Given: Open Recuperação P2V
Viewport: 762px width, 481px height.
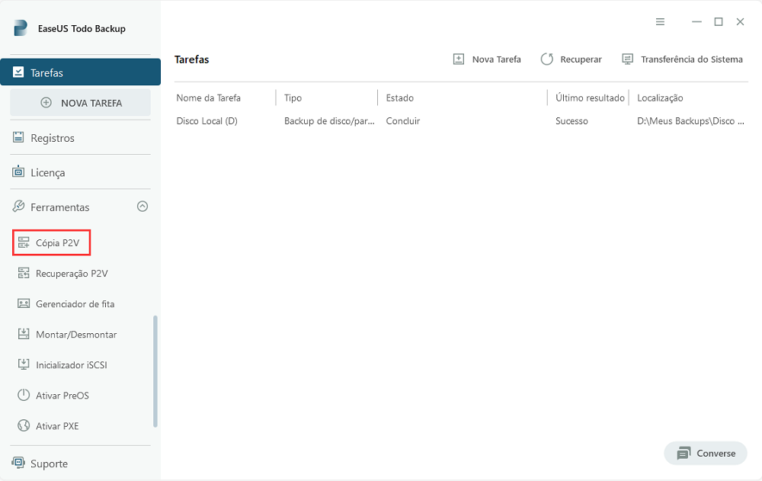Looking at the screenshot, I should click(x=69, y=273).
